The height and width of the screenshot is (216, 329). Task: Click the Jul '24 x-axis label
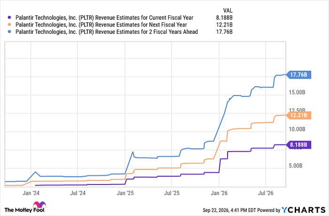pos(78,193)
